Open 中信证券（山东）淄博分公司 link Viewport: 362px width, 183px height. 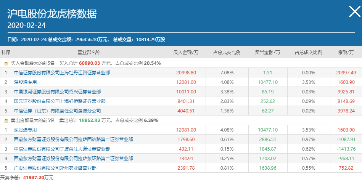point(57,111)
